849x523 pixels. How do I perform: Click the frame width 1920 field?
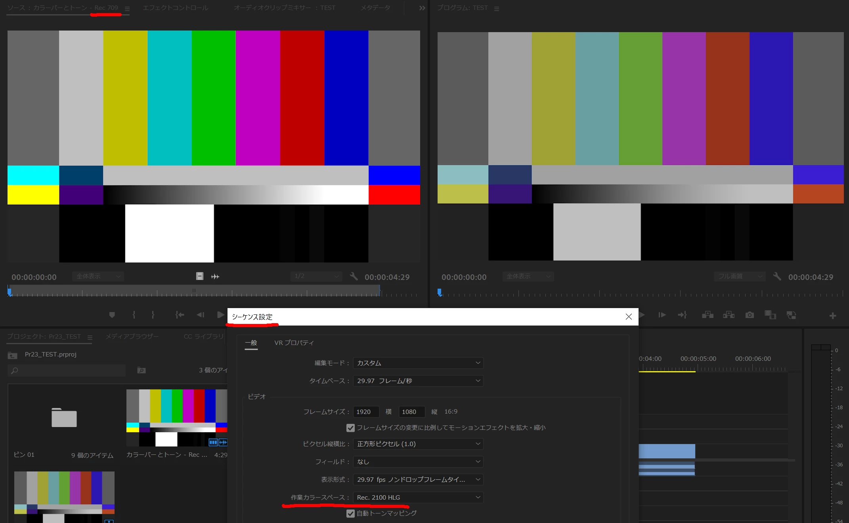tap(365, 412)
